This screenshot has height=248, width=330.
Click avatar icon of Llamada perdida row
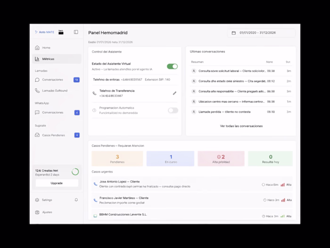tap(194, 112)
